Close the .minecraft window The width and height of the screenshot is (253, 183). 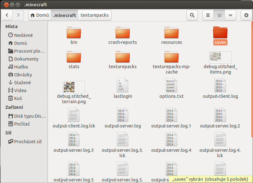(6, 5)
